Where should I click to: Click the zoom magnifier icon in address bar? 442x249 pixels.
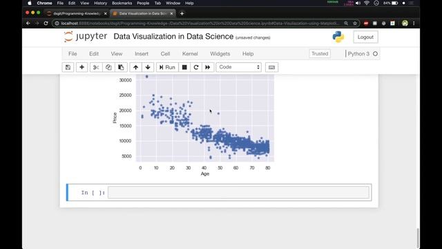coord(346,23)
